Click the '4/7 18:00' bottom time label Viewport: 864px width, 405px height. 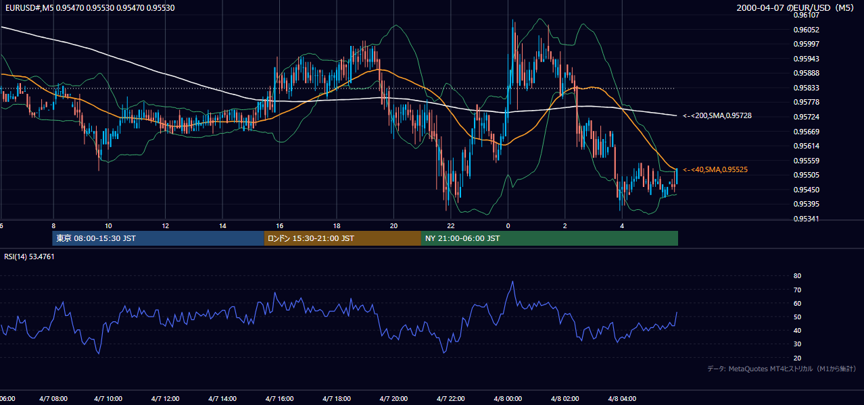point(337,399)
